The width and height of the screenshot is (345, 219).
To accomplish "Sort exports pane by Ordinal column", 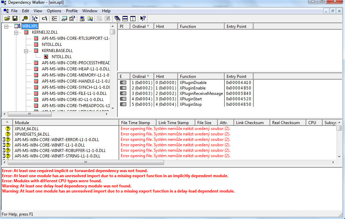I will pos(142,76).
